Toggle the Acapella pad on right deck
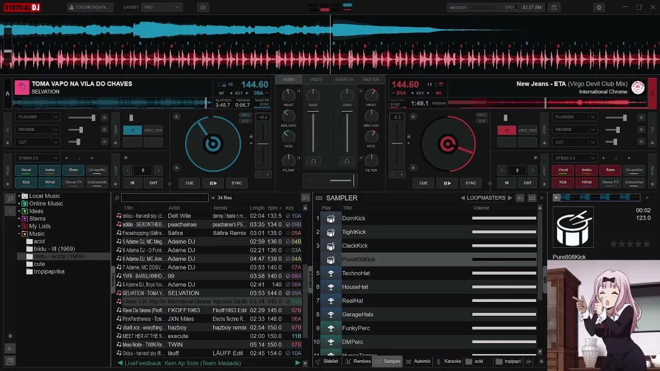The height and width of the screenshot is (371, 660). coord(634,170)
